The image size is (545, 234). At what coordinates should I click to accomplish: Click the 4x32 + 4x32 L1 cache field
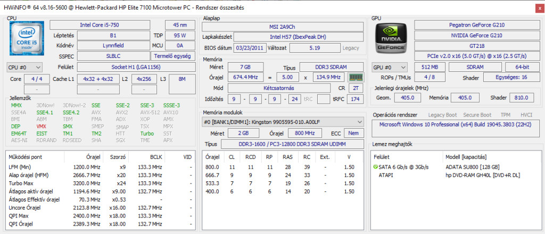[98, 79]
